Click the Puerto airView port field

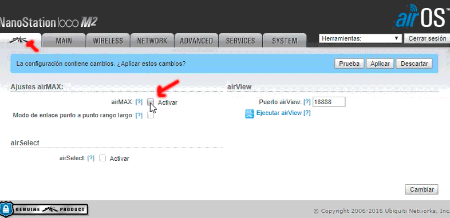(329, 102)
